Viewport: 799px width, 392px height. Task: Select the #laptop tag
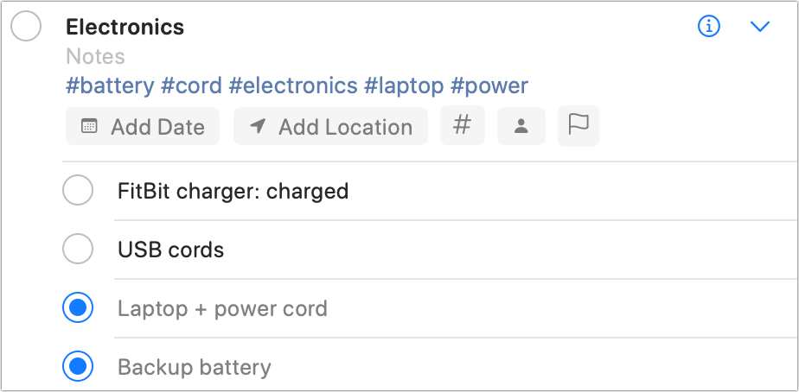click(x=404, y=85)
